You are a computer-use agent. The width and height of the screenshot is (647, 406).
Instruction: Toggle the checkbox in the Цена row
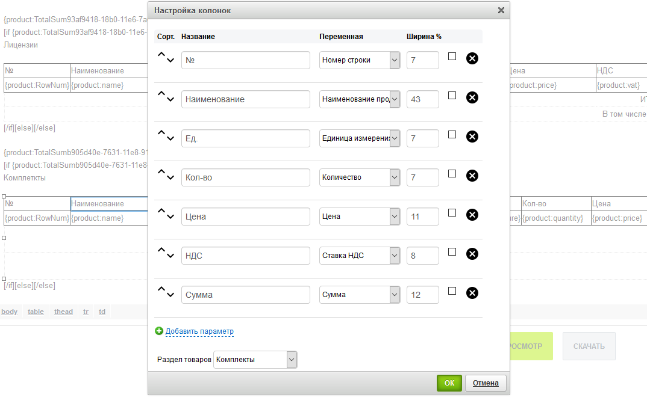[452, 213]
